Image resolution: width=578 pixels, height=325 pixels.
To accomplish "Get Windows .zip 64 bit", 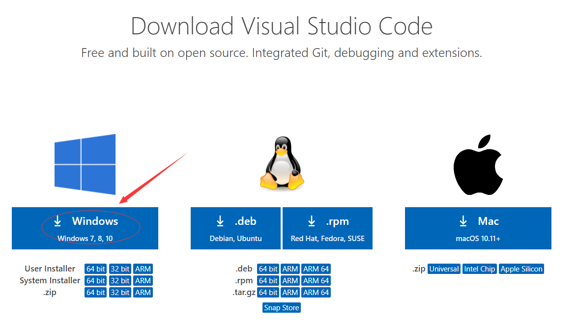I will click(x=95, y=293).
